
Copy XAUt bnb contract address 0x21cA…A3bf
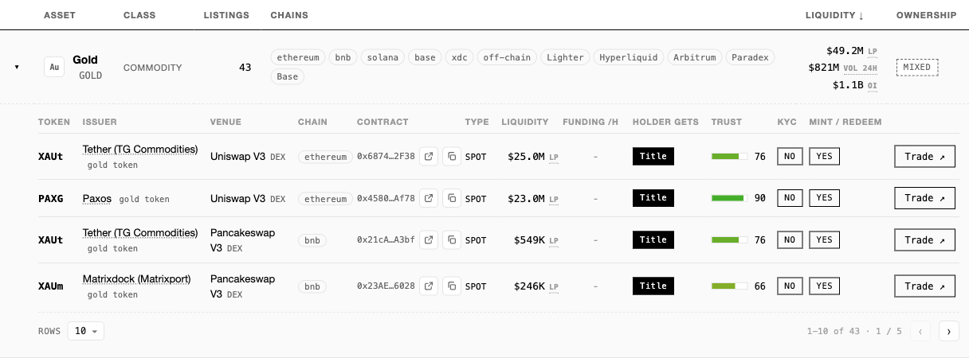452,240
